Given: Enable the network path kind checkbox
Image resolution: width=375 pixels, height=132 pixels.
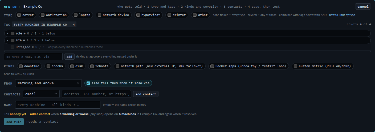Looking at the screenshot, I should 117,66.
